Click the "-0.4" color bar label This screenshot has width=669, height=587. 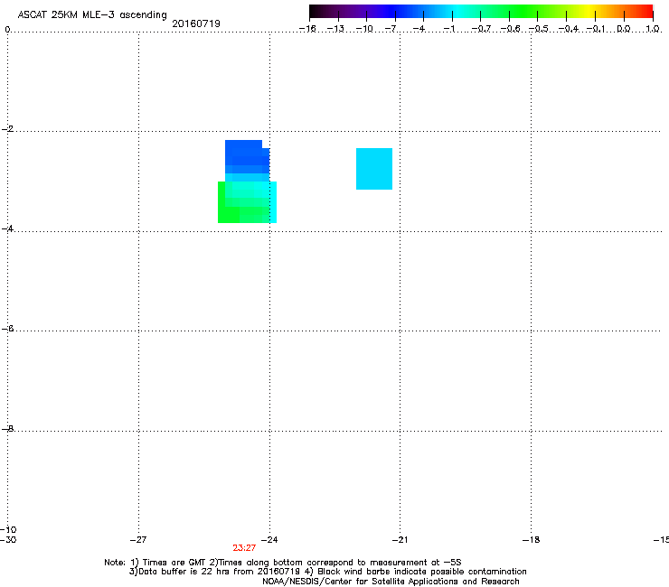click(x=569, y=29)
